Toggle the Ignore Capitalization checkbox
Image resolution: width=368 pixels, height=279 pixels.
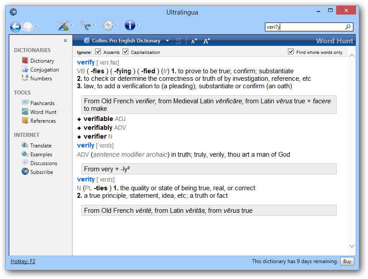[x=126, y=52]
